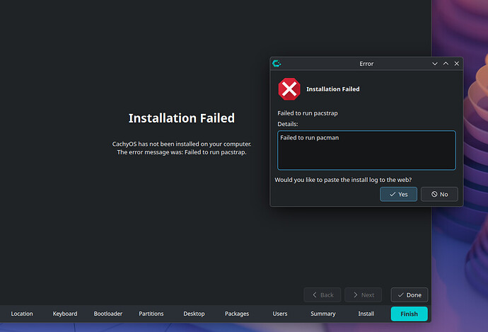Click the red Installation Failed error icon
The image size is (488, 332).
[289, 89]
